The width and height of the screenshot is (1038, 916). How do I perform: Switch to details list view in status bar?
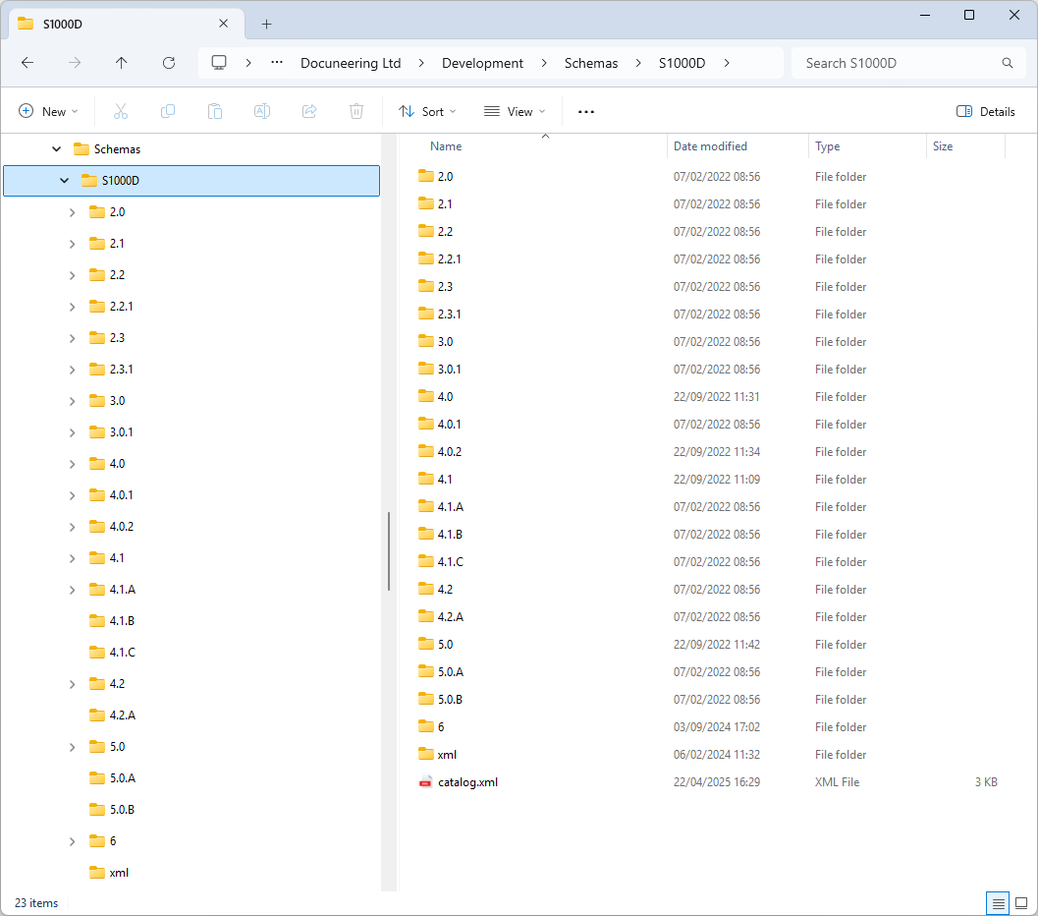[998, 903]
